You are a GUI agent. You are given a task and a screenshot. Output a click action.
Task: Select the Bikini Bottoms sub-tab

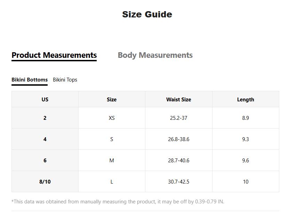[x=30, y=80]
